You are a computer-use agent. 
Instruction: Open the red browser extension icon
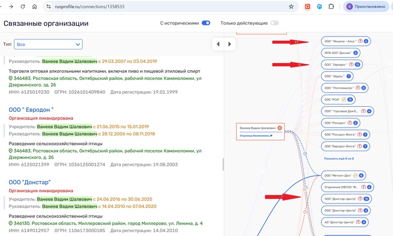click(x=307, y=7)
